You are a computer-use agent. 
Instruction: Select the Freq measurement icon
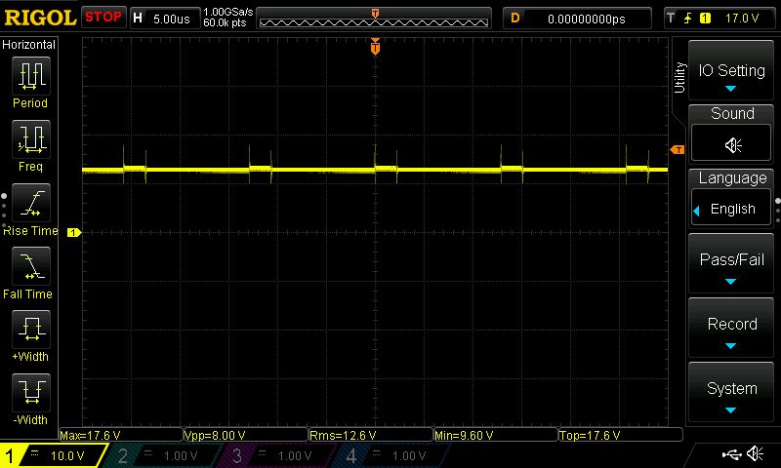pyautogui.click(x=31, y=139)
